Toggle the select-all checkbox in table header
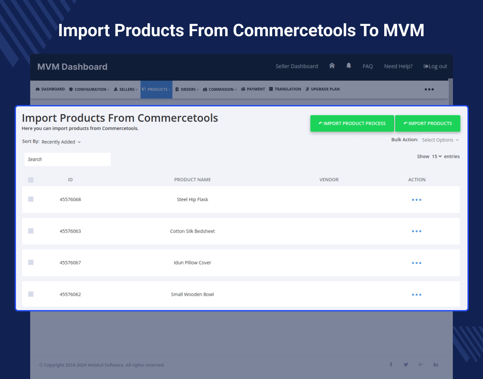The image size is (483, 379). pyautogui.click(x=31, y=180)
